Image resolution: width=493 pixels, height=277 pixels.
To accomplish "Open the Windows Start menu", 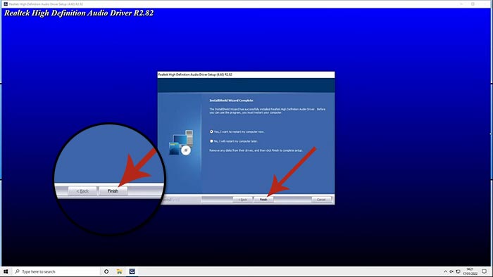I will point(6,271).
